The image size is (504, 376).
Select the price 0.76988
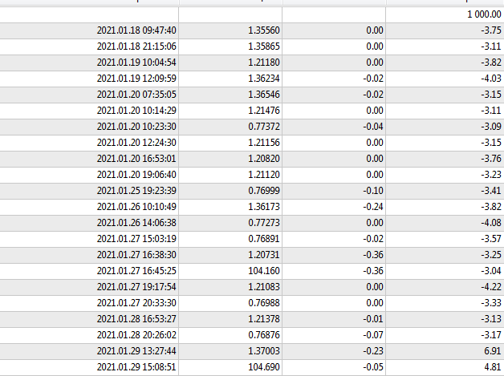[x=264, y=303]
